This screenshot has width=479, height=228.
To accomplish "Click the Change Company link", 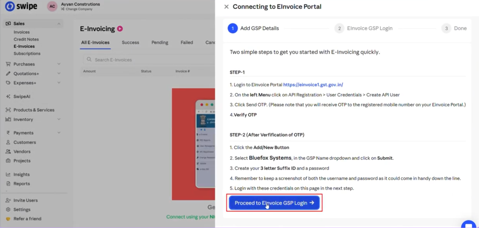I will click(79, 9).
